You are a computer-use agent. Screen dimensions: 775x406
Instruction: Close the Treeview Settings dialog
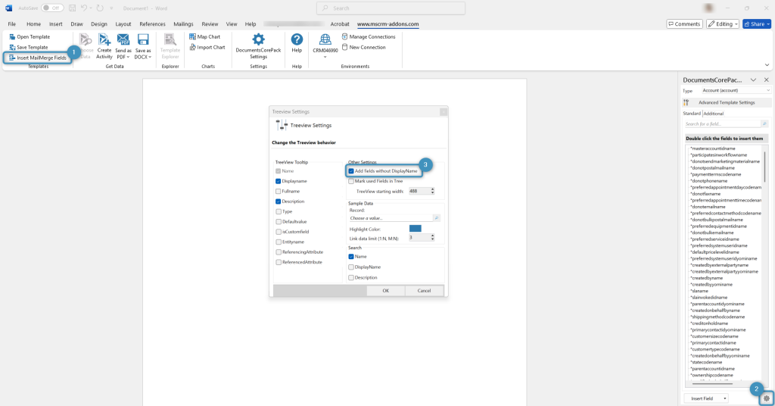pyautogui.click(x=444, y=112)
